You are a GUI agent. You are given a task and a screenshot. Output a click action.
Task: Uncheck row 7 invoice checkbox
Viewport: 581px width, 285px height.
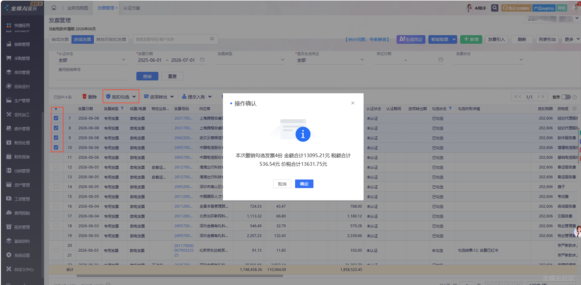coord(56,118)
